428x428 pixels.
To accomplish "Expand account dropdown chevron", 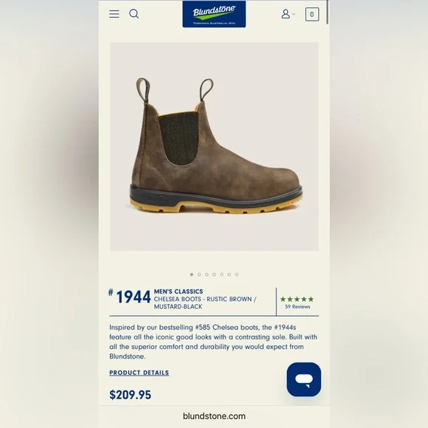I will [294, 14].
